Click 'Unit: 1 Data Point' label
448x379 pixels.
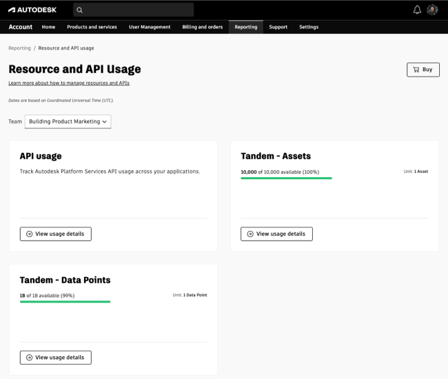click(190, 295)
